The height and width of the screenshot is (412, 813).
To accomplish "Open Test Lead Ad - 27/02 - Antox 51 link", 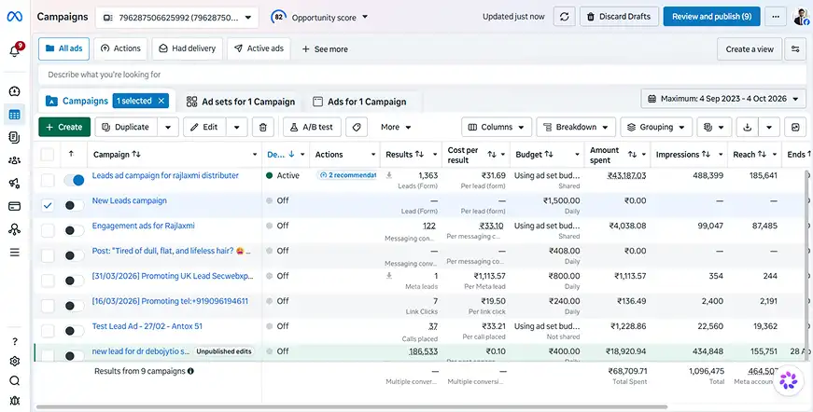I will pyautogui.click(x=147, y=326).
